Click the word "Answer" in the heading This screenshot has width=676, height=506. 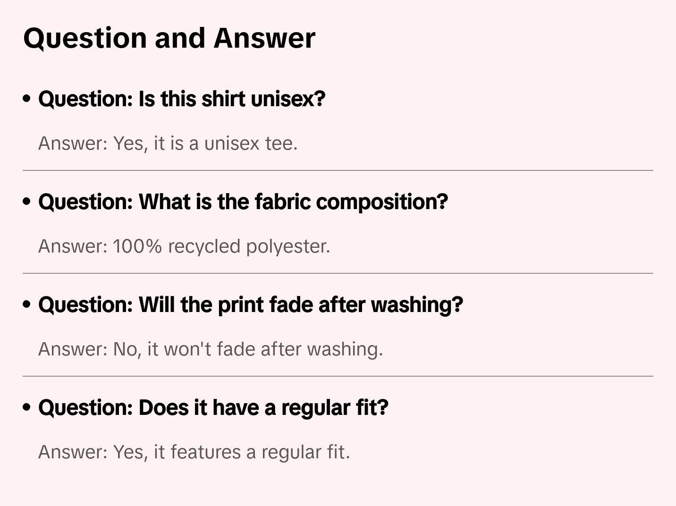[264, 38]
